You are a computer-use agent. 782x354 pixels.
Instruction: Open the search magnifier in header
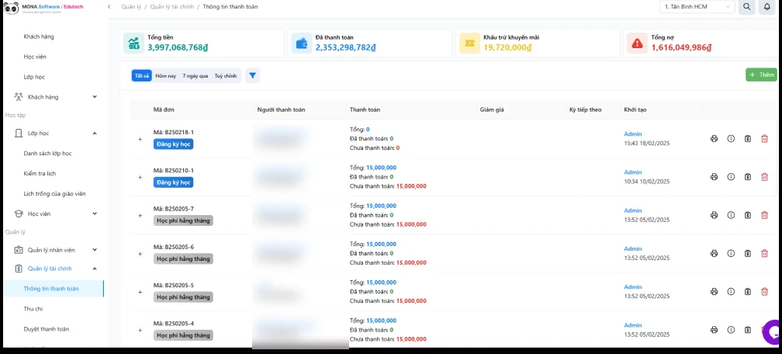pyautogui.click(x=746, y=7)
